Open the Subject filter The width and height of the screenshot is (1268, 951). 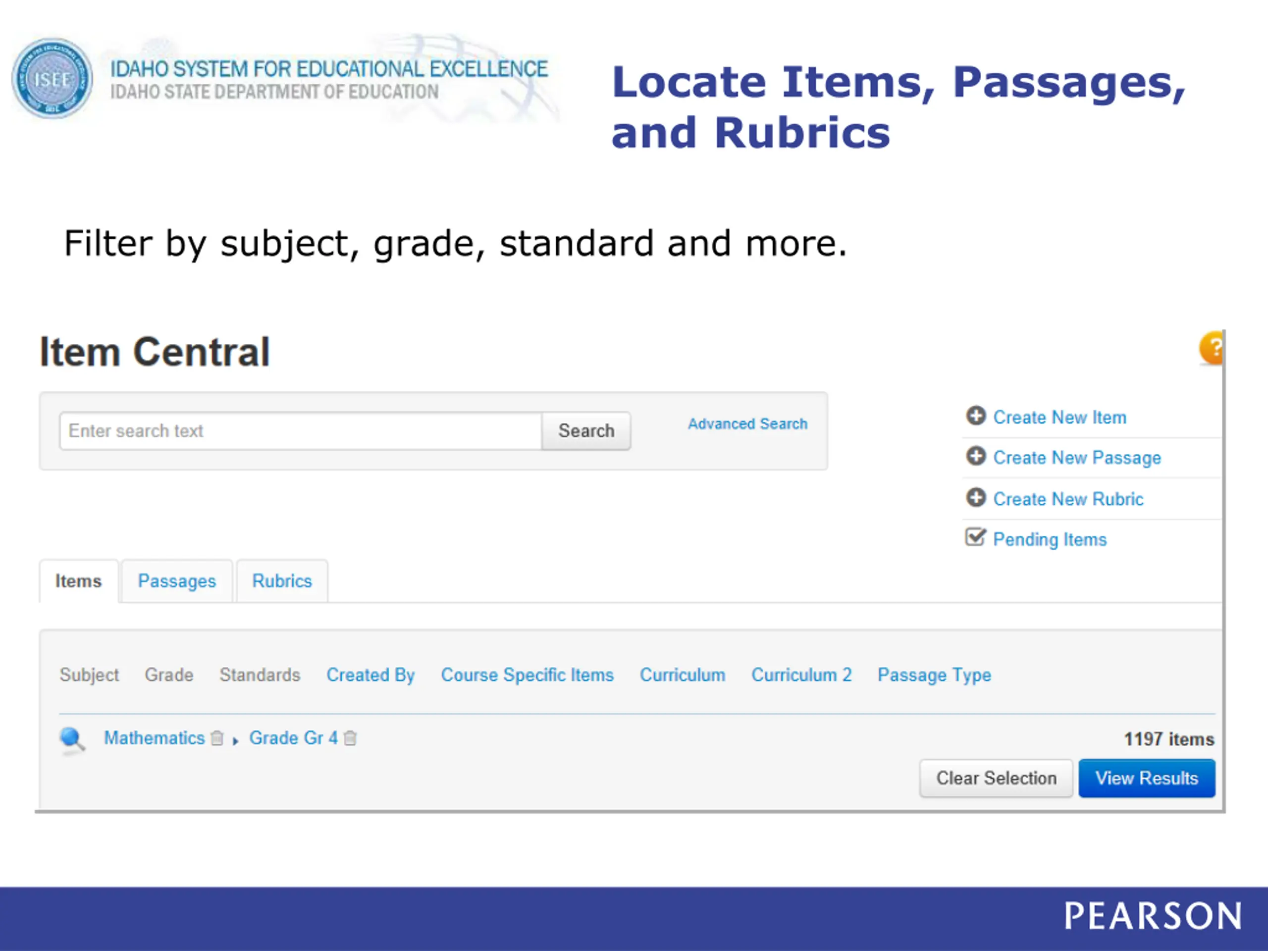pos(90,675)
